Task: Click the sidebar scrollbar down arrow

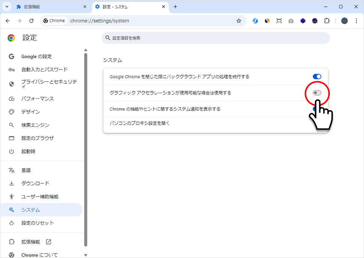Action: [86, 254]
